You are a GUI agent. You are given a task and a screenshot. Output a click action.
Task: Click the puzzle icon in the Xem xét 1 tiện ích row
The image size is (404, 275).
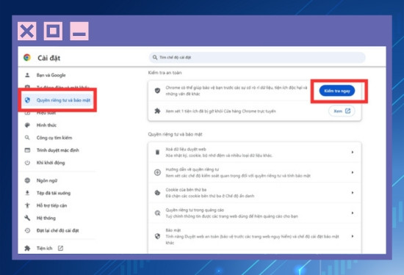click(x=157, y=111)
